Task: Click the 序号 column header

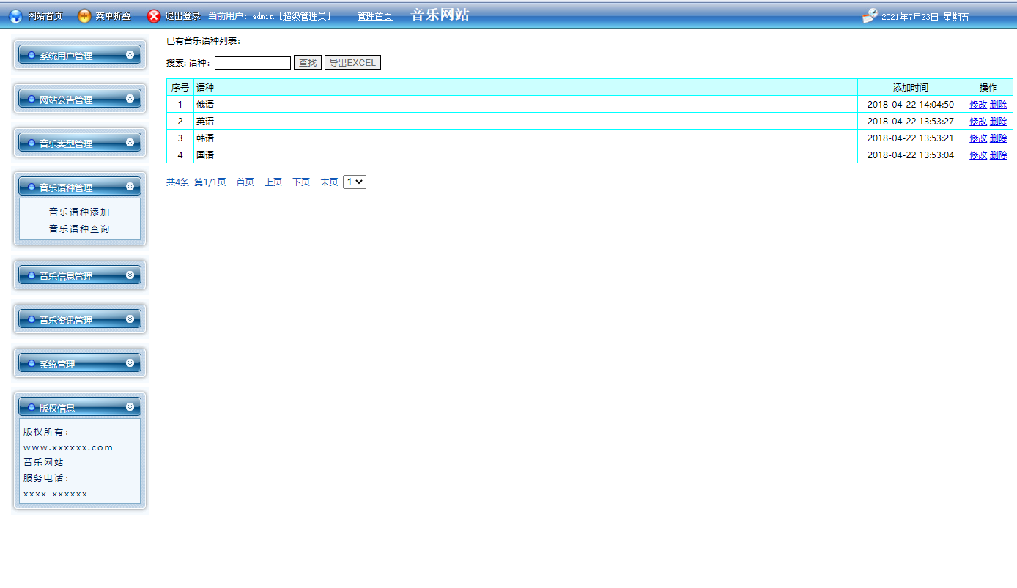Action: click(180, 87)
